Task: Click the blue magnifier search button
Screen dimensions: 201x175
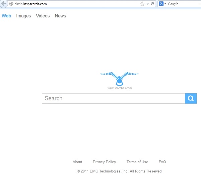Action: pyautogui.click(x=191, y=98)
